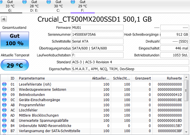
Task: Click the 29 °C temperature indicator
Action: tap(15, 65)
